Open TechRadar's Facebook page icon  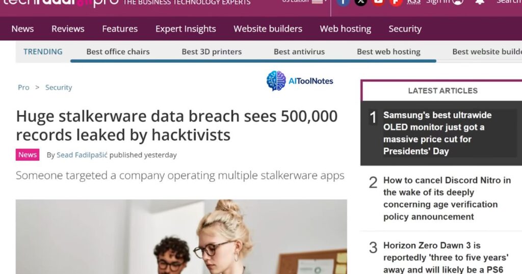click(343, 2)
